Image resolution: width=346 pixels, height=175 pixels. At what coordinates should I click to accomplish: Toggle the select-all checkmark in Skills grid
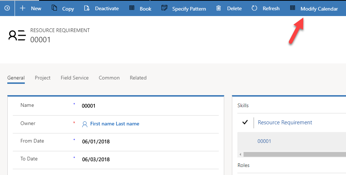click(x=245, y=122)
